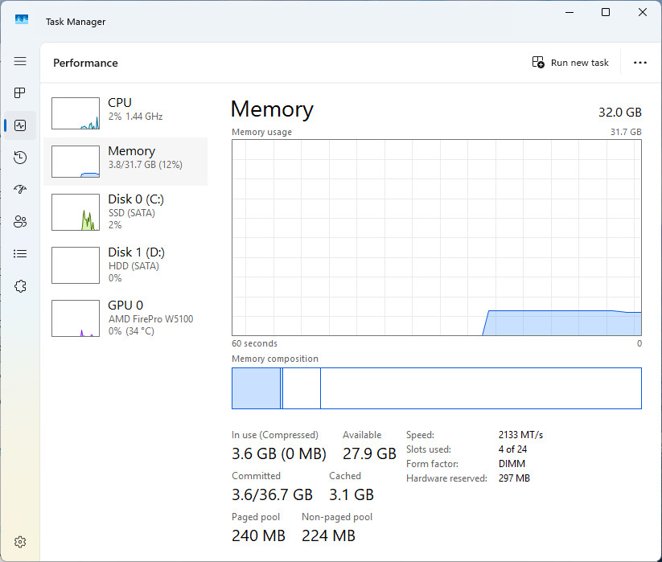Click the 3.6 GB (0 MB) in use value

click(279, 453)
